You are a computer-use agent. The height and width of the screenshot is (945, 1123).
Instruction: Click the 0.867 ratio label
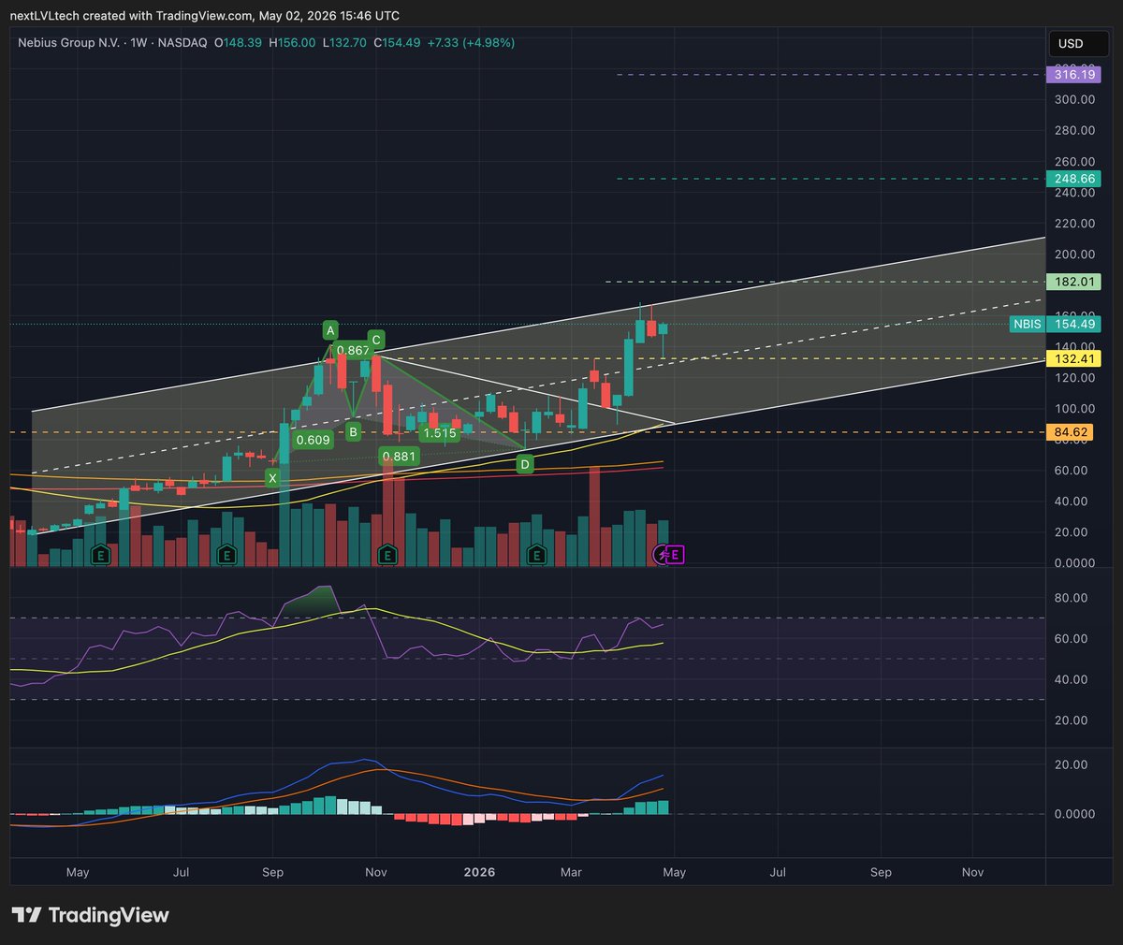(353, 351)
